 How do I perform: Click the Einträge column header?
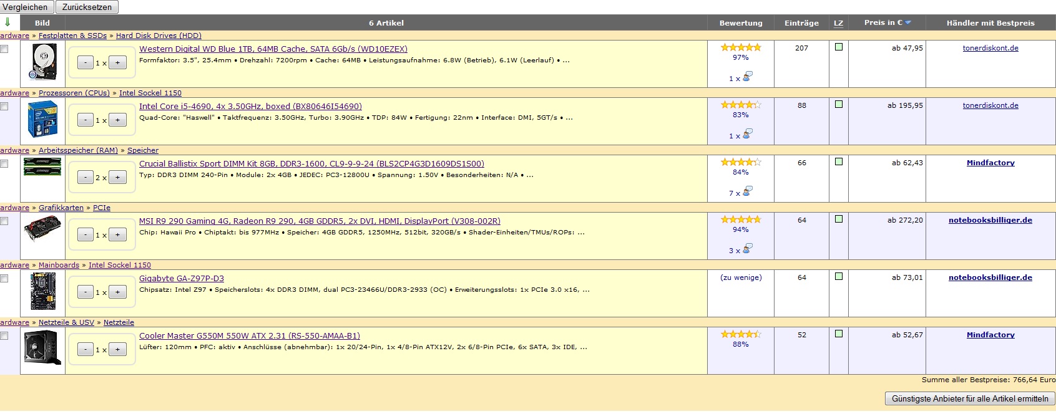[x=801, y=23]
